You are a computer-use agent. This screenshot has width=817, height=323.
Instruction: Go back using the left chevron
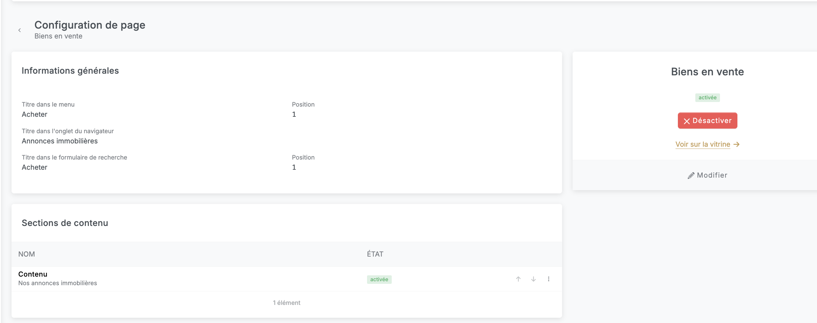(20, 30)
